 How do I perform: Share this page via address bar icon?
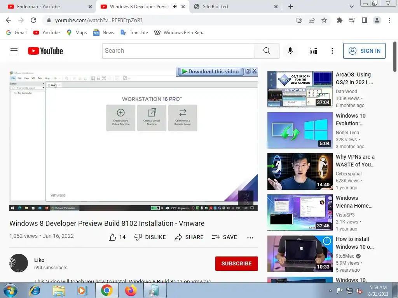(312, 20)
